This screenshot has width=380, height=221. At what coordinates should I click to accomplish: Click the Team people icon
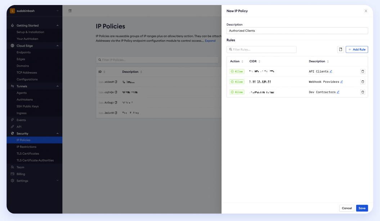coord(12,167)
